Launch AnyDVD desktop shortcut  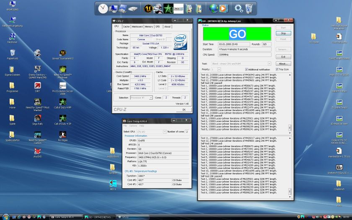[37, 153]
